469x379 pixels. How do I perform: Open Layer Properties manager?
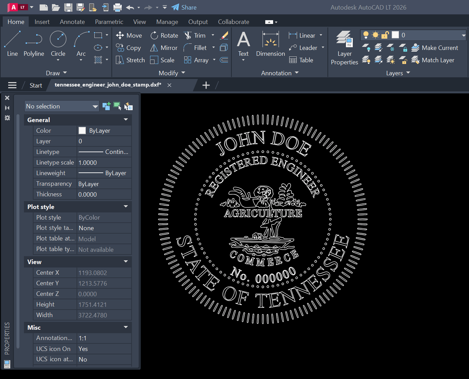tap(345, 48)
